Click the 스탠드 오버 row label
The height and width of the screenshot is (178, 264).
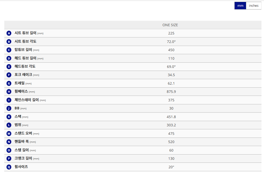tap(23, 133)
